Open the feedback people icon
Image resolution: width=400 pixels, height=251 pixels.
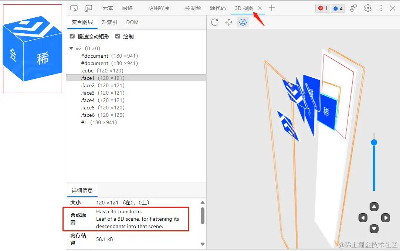click(353, 8)
